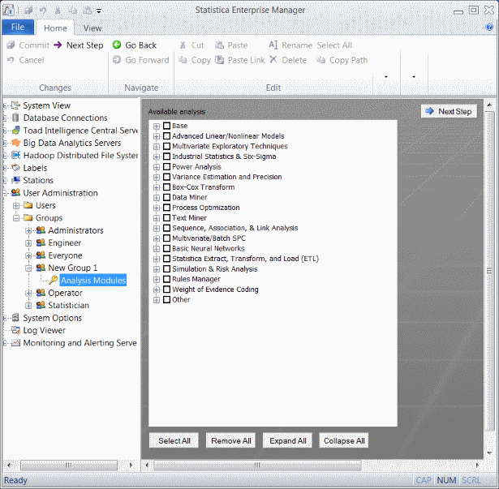Expand the Box-Cox Transform analysis node
Image resolution: width=499 pixels, height=489 pixels.
pyautogui.click(x=157, y=187)
